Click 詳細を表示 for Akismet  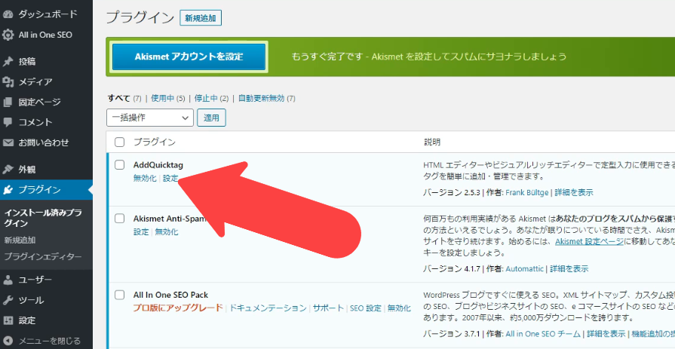[569, 269]
